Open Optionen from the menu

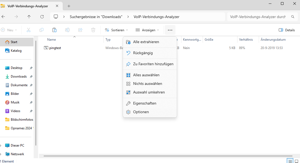pyautogui.click(x=141, y=112)
